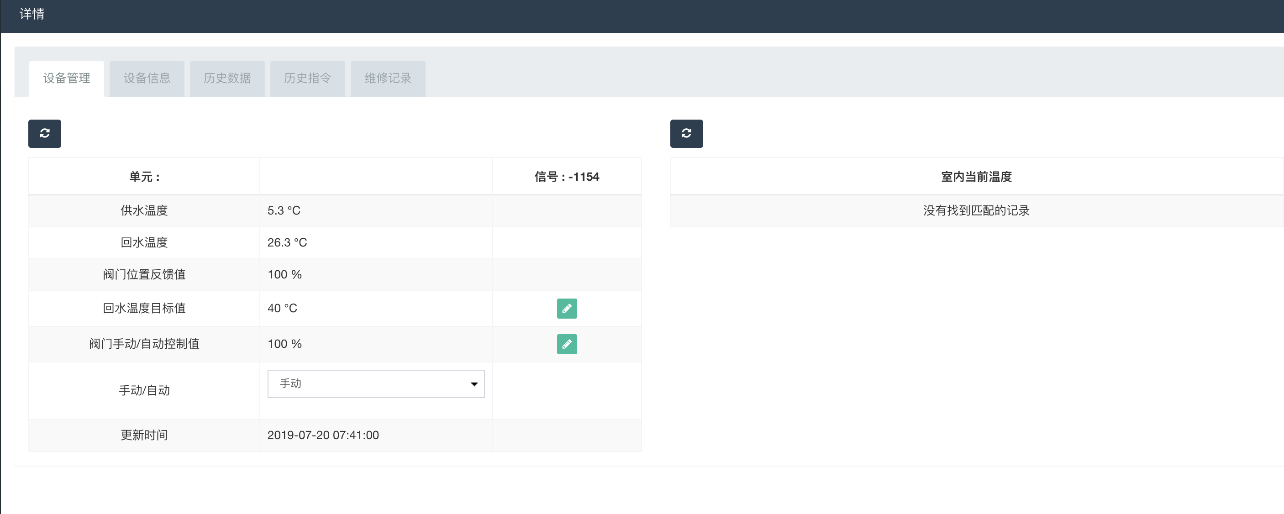The width and height of the screenshot is (1284, 514).
Task: View the 历史数据 tab
Action: point(227,78)
